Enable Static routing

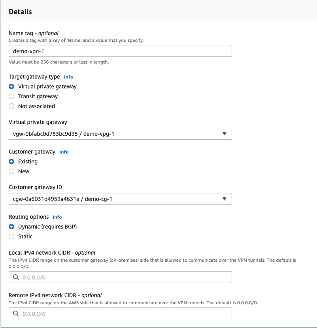click(x=11, y=236)
